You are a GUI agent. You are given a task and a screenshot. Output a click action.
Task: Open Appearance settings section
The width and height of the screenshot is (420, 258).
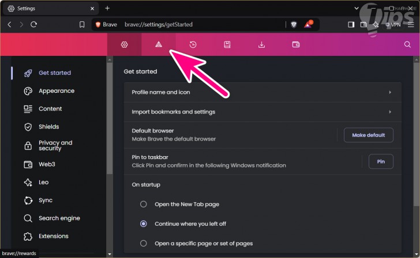(x=57, y=91)
